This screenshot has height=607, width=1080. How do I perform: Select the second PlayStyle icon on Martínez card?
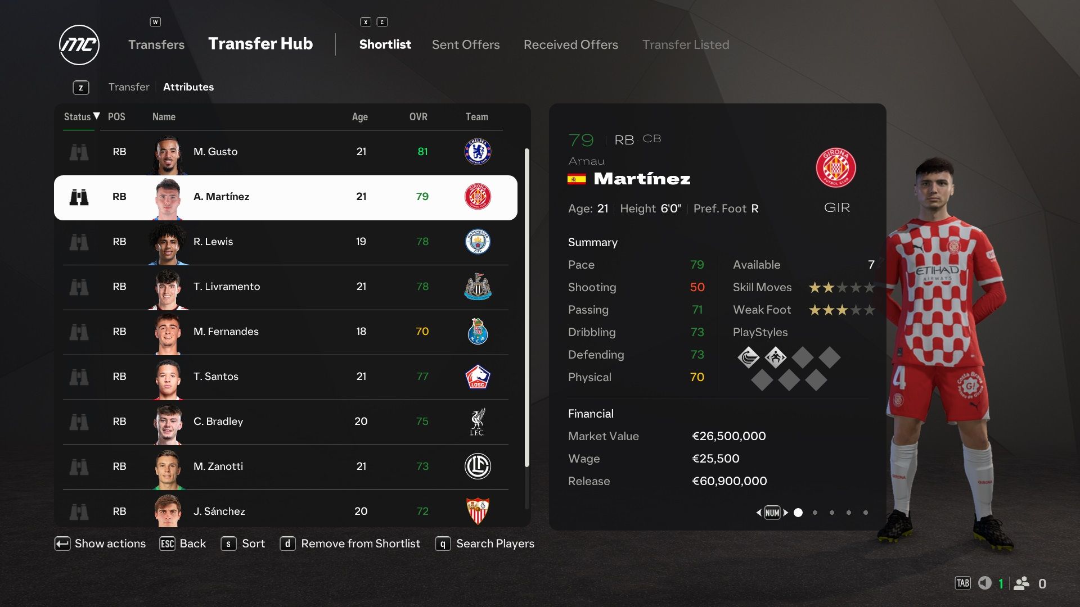(x=775, y=357)
